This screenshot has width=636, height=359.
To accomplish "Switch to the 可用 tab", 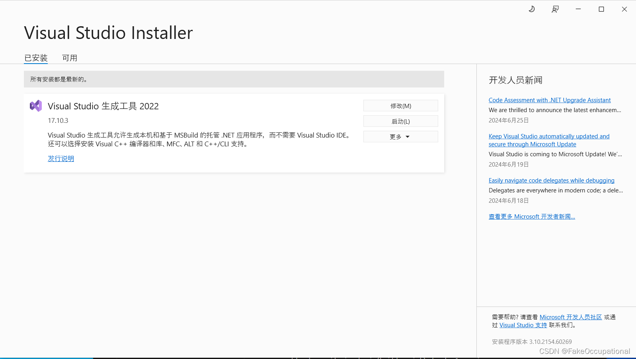I will tap(70, 58).
